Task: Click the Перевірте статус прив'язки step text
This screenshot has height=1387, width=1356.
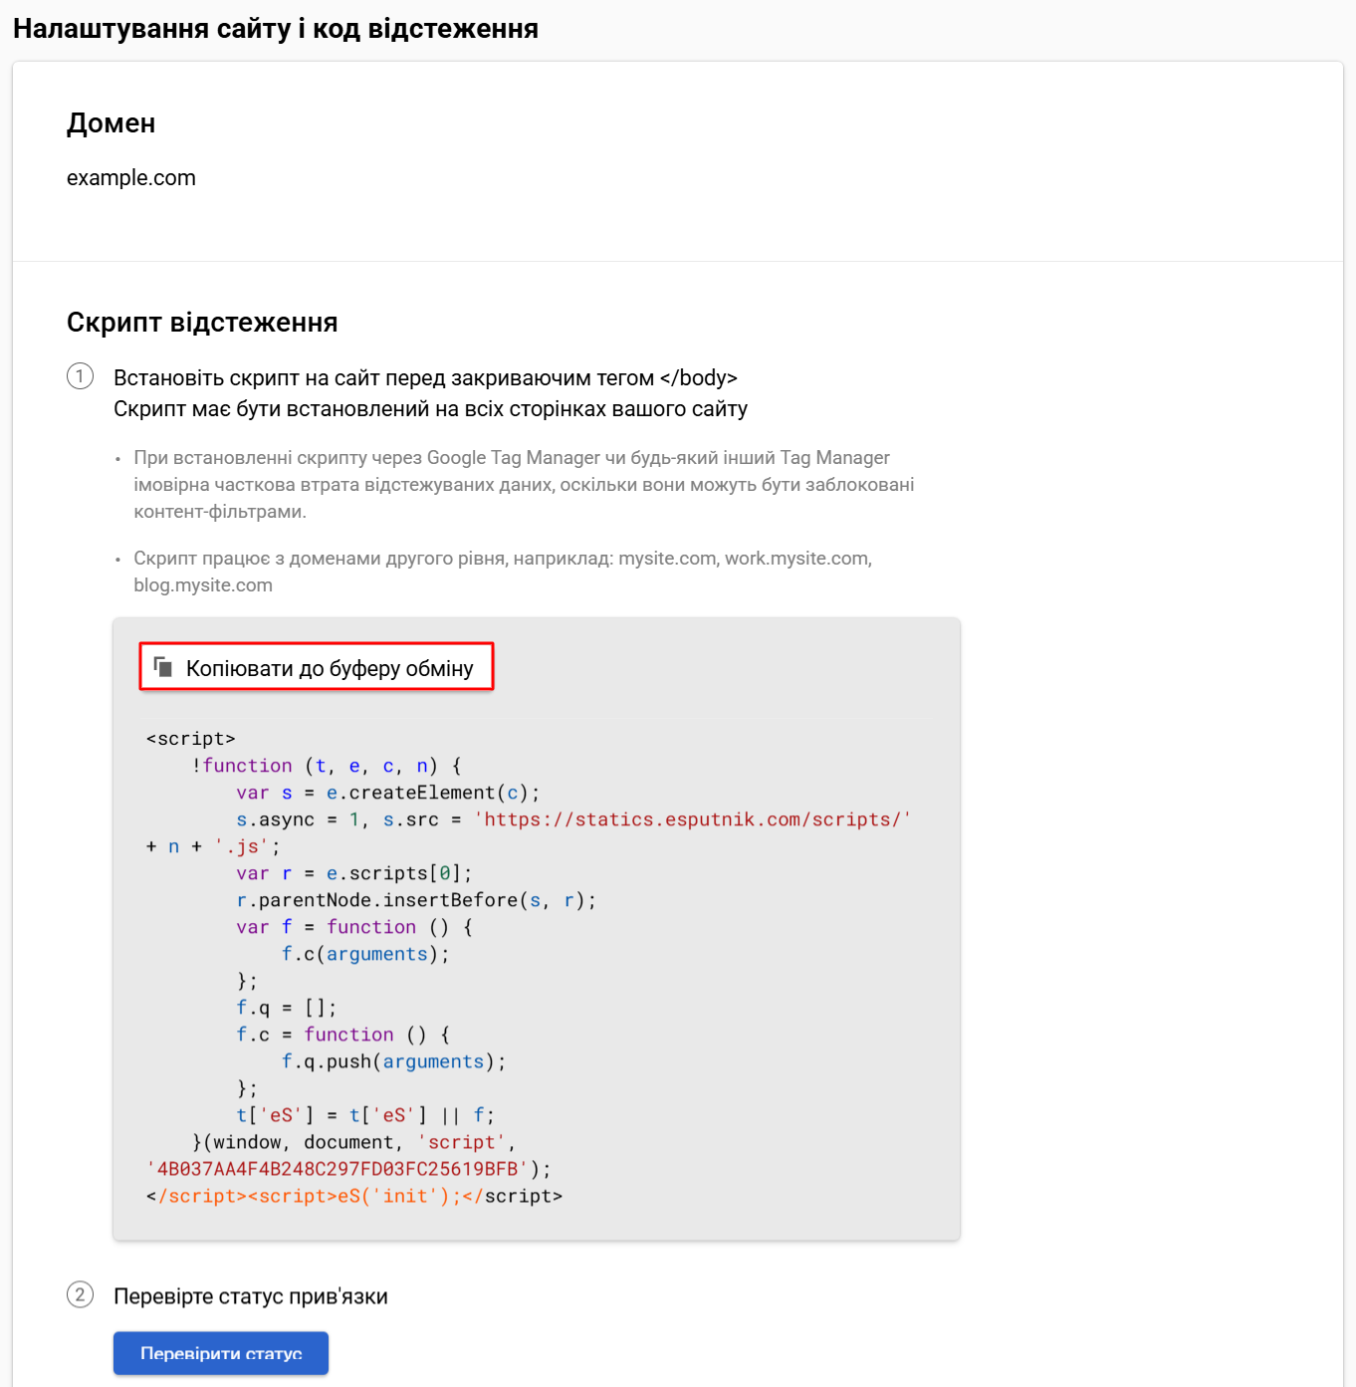Action: point(251,1296)
